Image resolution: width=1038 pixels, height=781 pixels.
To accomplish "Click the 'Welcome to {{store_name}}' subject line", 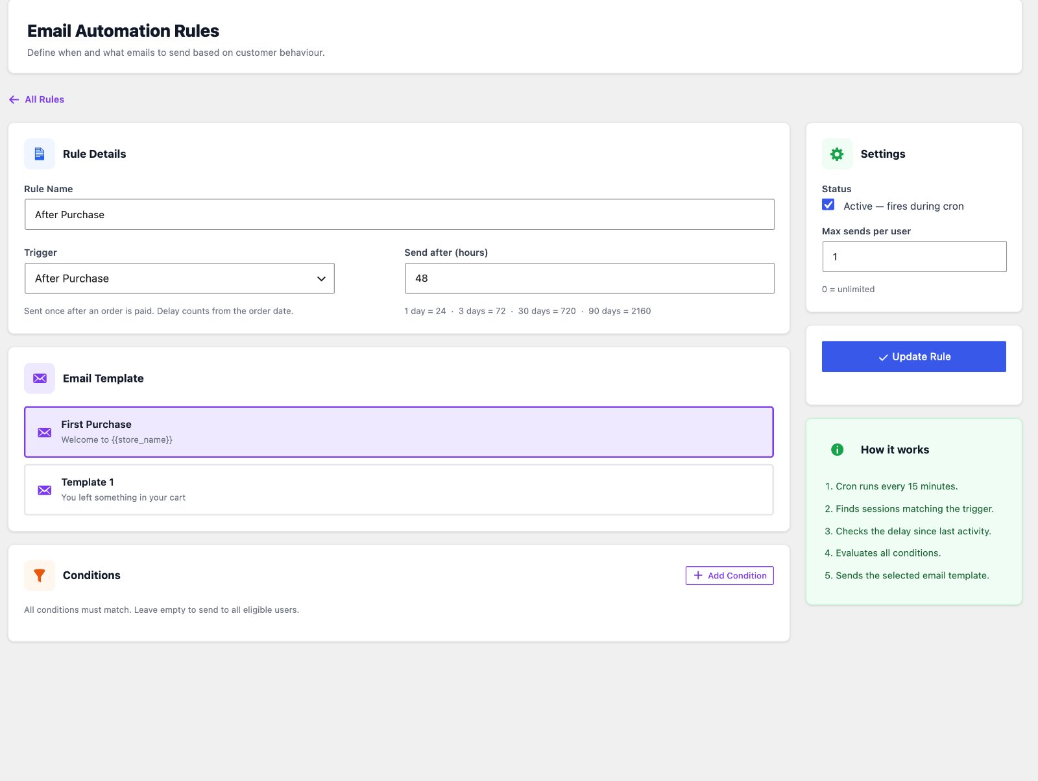I will point(117,440).
